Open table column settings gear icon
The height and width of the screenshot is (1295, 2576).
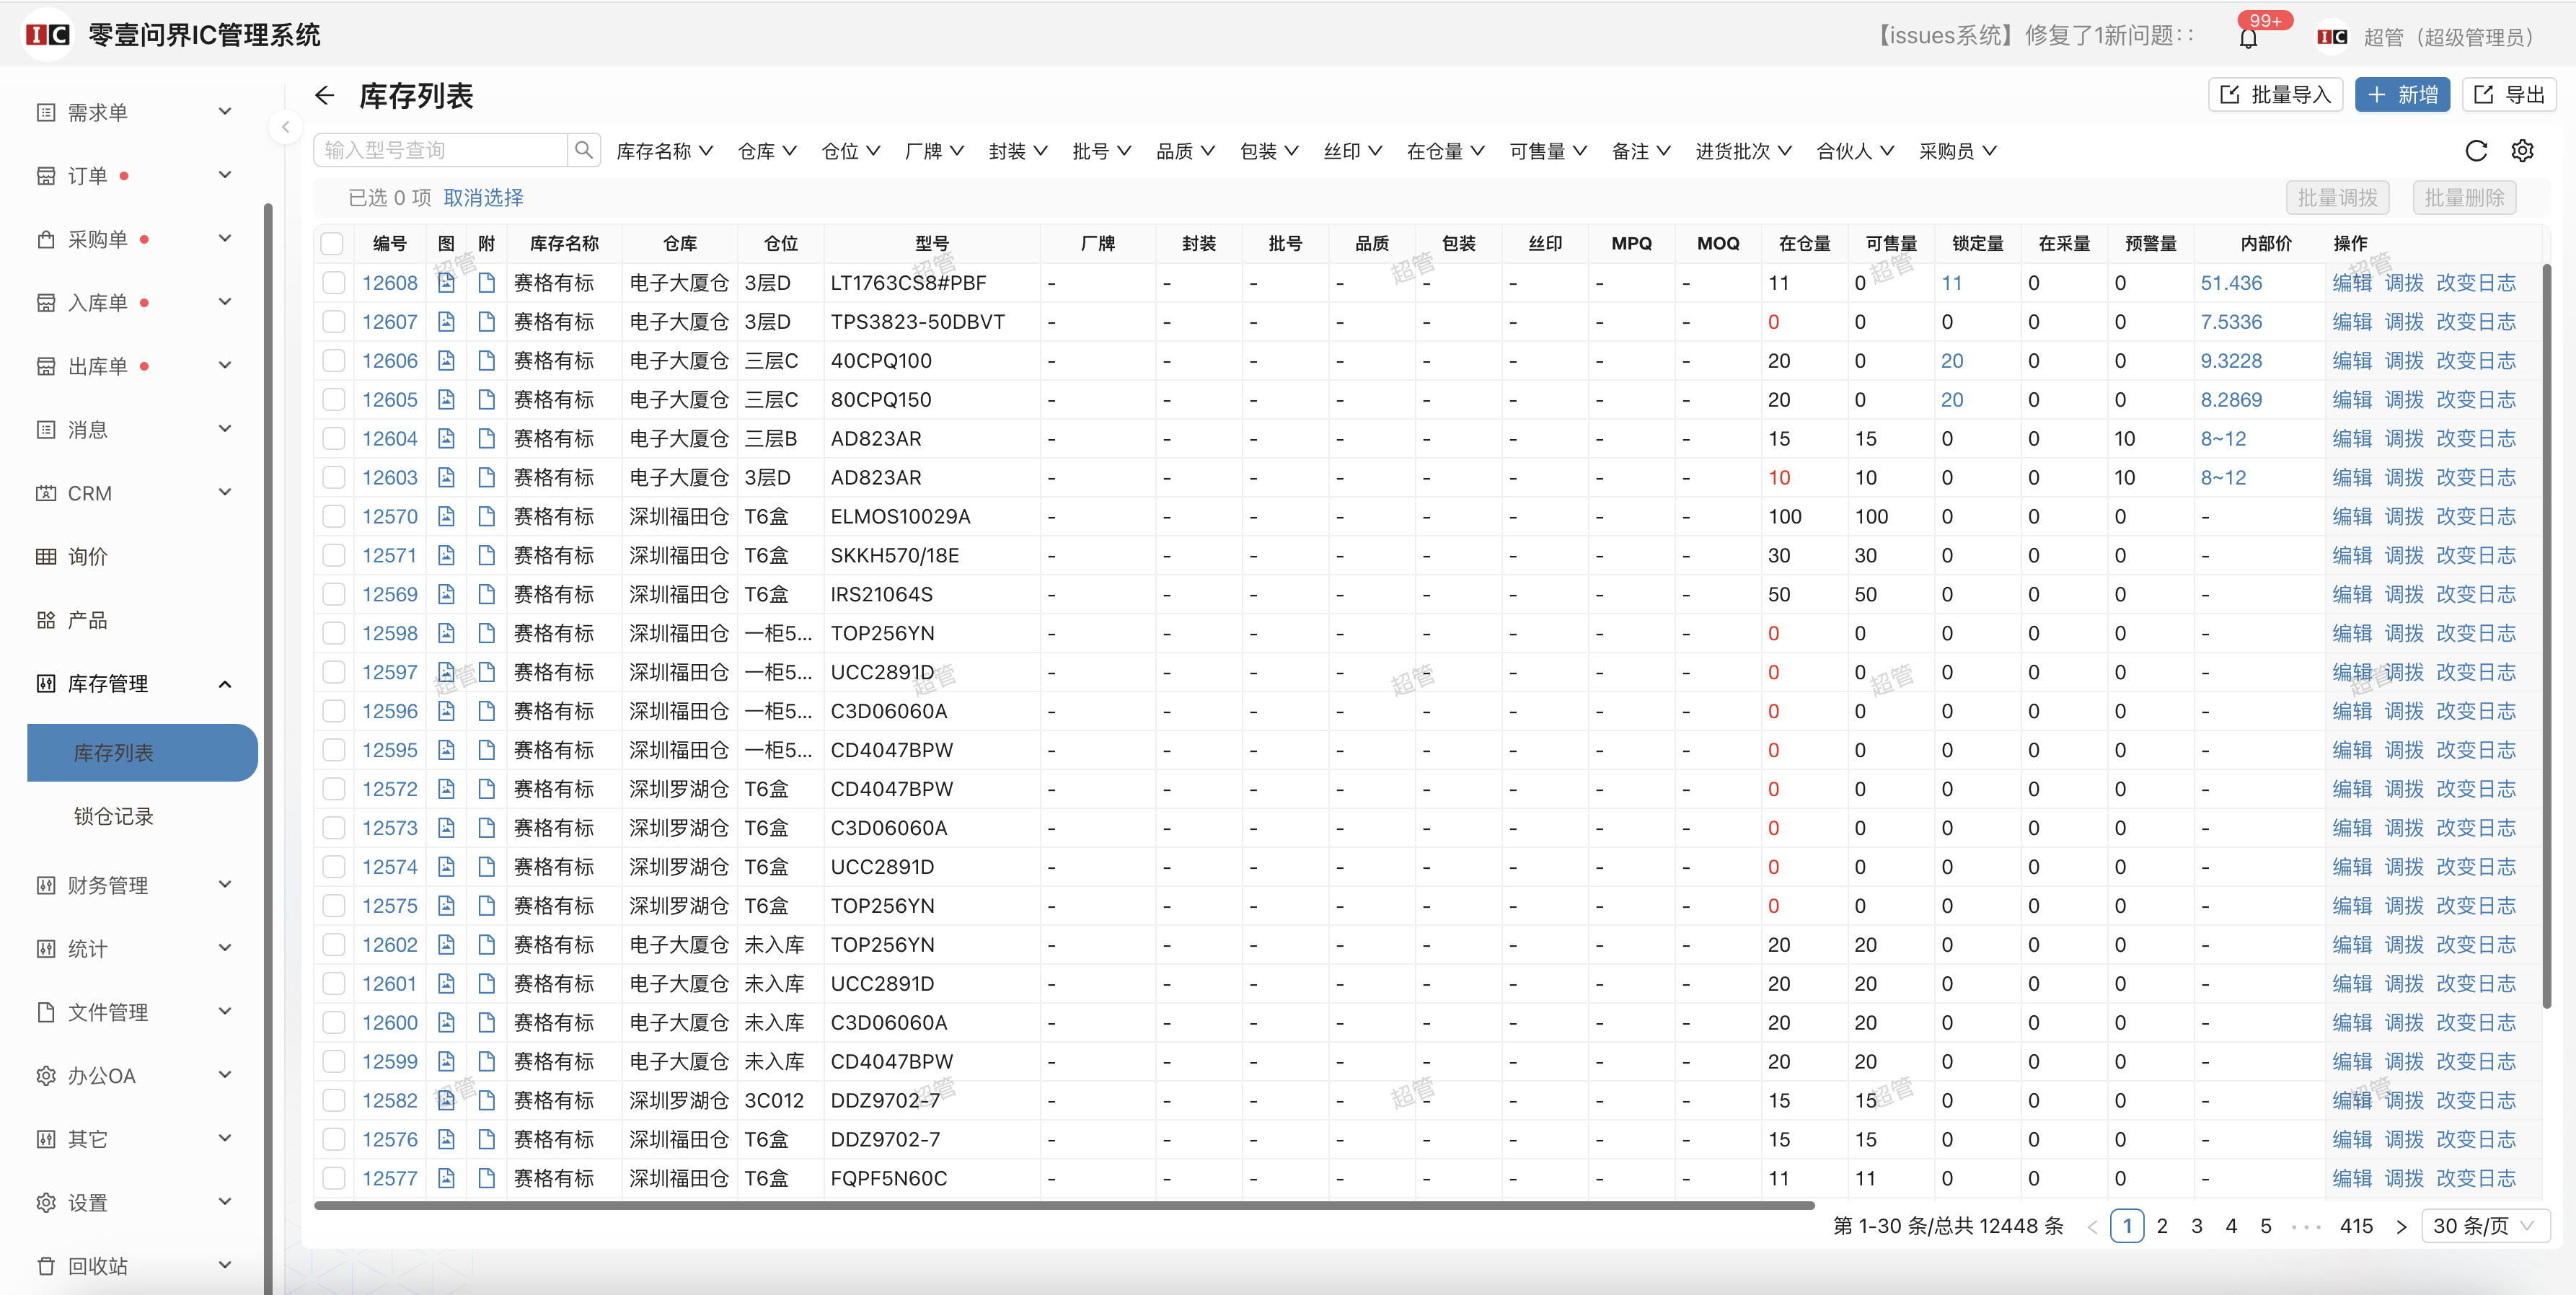pos(2522,151)
